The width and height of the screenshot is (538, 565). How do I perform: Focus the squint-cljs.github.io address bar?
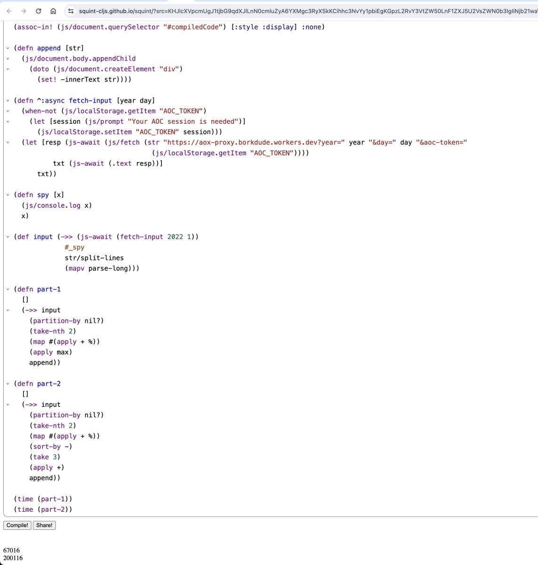(306, 11)
